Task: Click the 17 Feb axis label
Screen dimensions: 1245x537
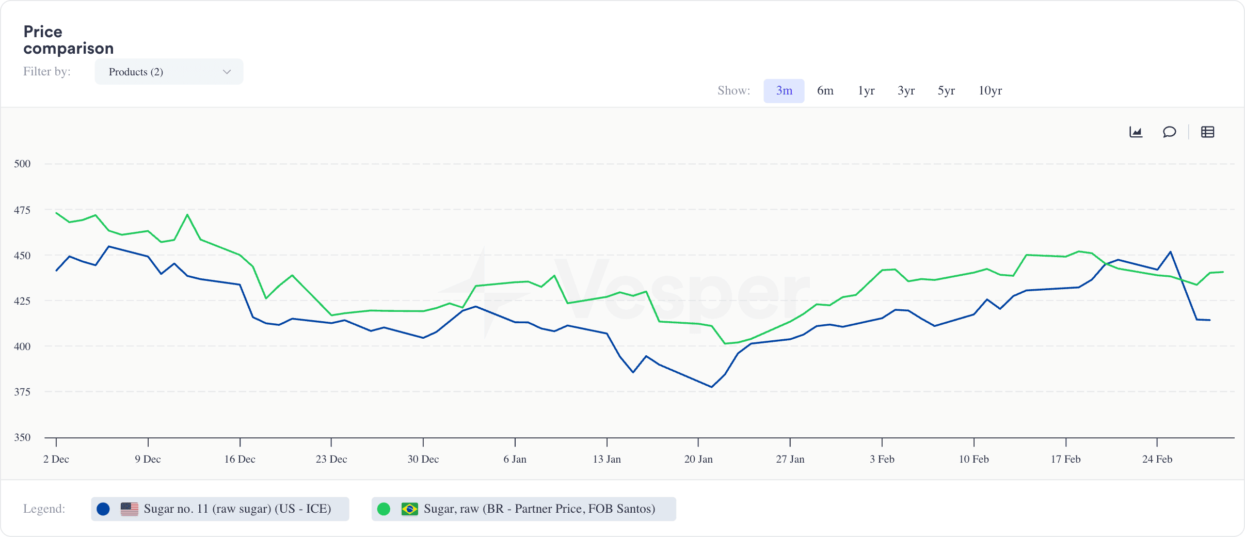Action: pos(1065,459)
